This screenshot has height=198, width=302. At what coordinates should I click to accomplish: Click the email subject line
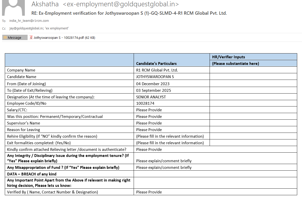[x=129, y=13]
